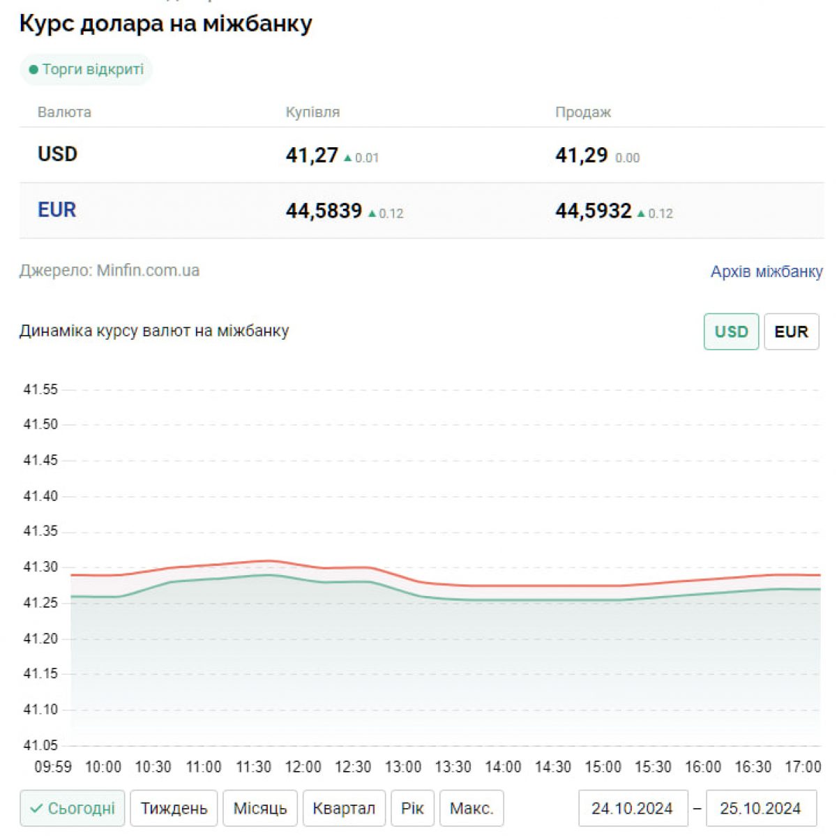Select the Макс. time range
This screenshot has height=836, width=837.
[x=472, y=809]
